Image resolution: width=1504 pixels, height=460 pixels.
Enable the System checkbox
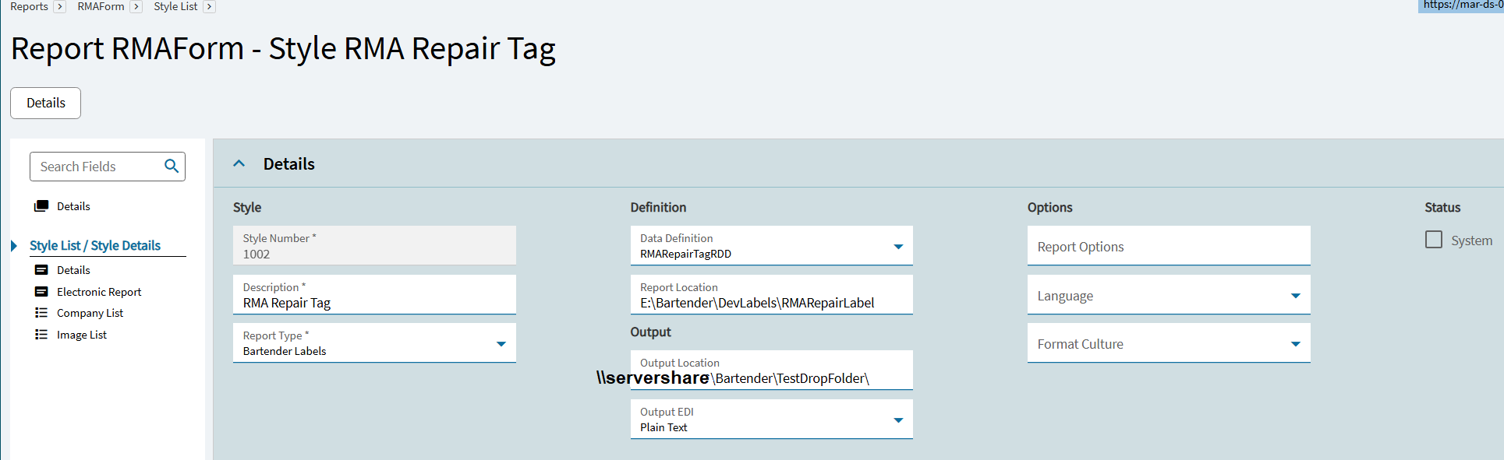pos(1433,240)
